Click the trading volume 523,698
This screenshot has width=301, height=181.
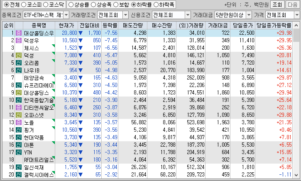(196, 122)
